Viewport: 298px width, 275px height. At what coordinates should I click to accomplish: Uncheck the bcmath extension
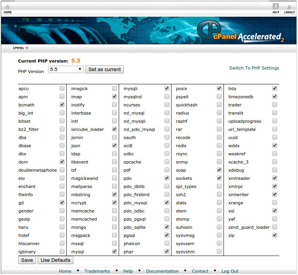[62, 104]
